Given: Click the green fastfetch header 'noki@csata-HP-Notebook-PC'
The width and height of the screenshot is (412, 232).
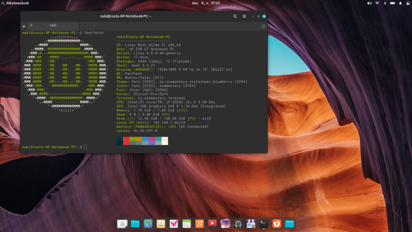Looking at the screenshot, I should pos(143,37).
